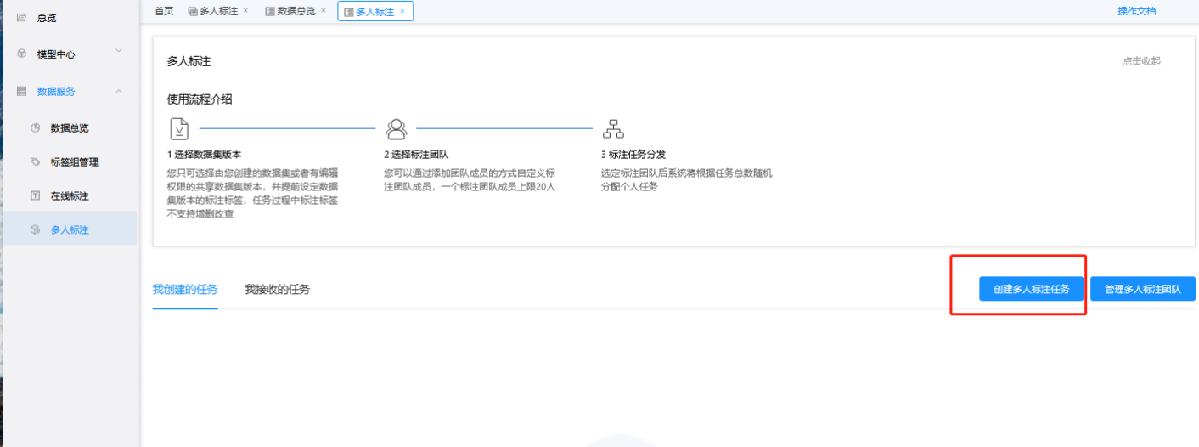1199x447 pixels.
Task: Click the 创建多人标注任务 button
Action: [x=1032, y=289]
